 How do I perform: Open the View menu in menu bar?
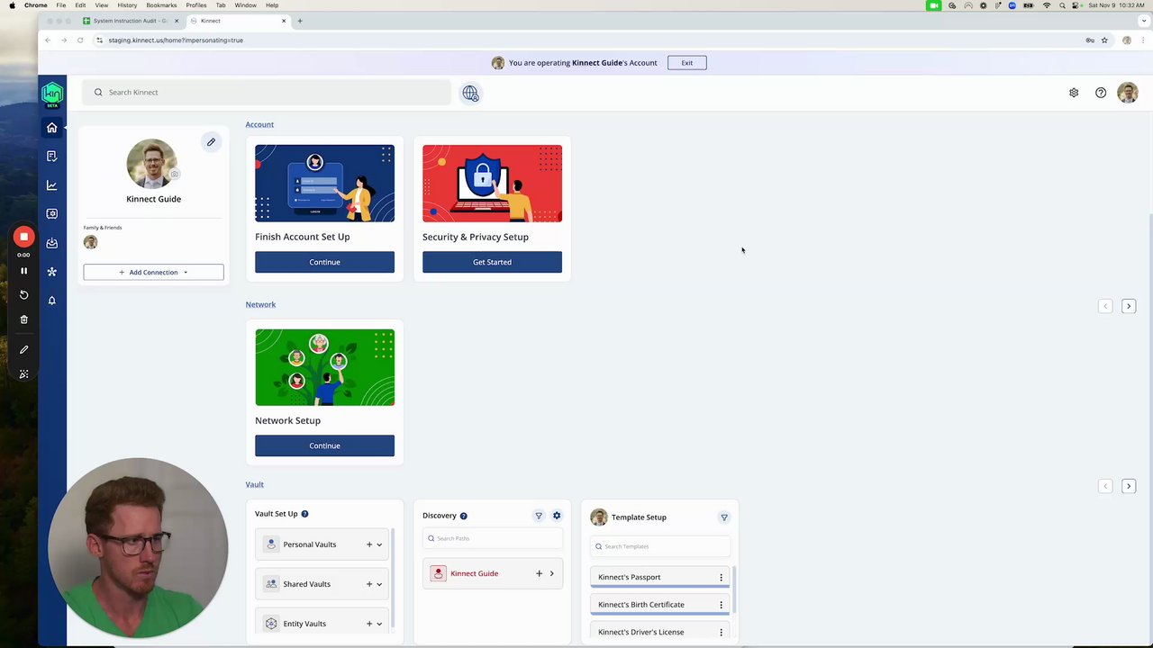102,5
